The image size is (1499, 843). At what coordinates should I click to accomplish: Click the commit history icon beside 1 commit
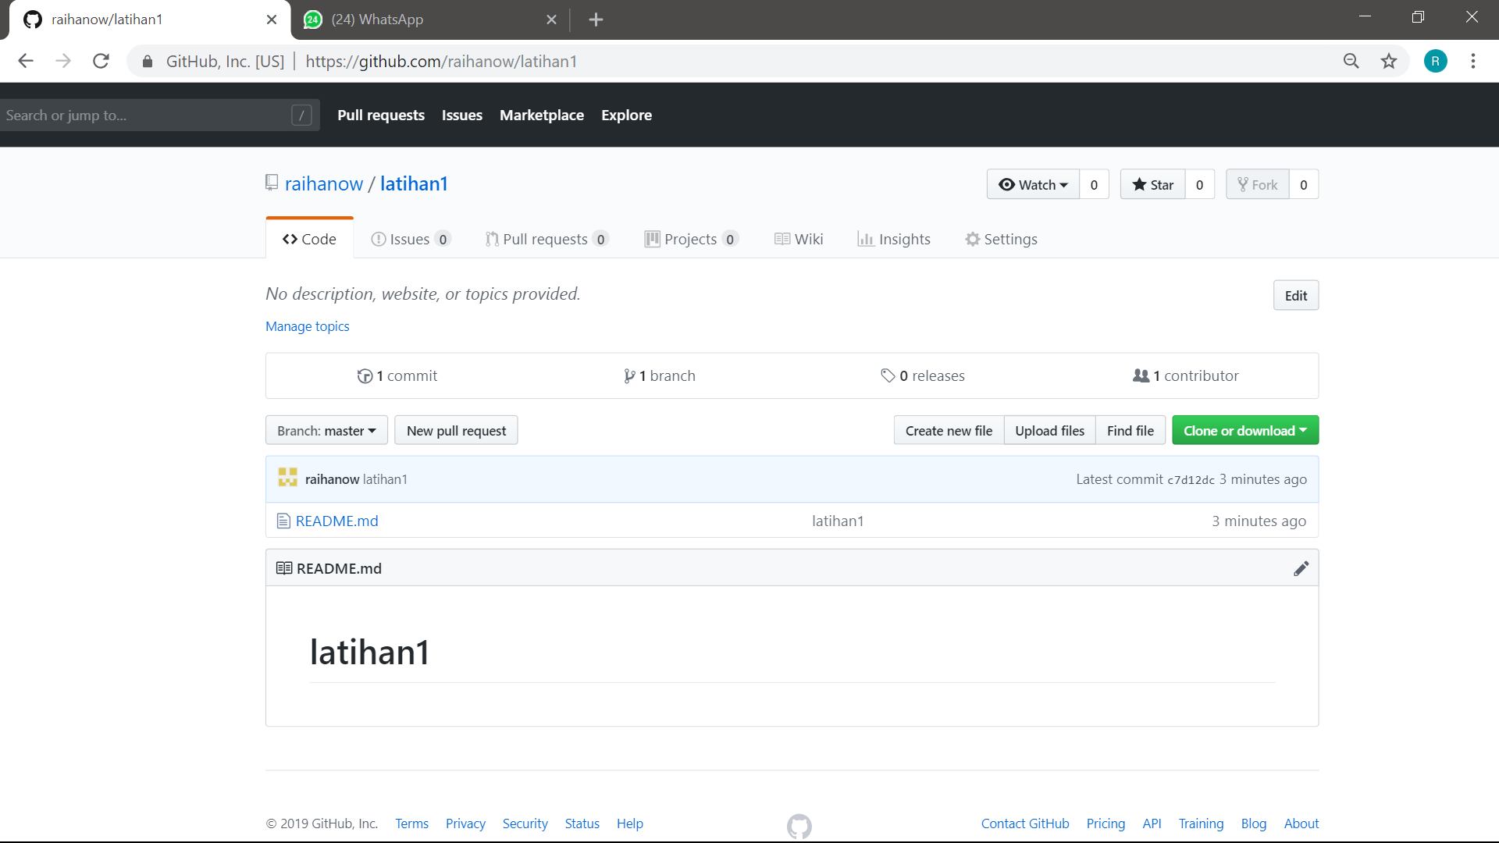(365, 375)
